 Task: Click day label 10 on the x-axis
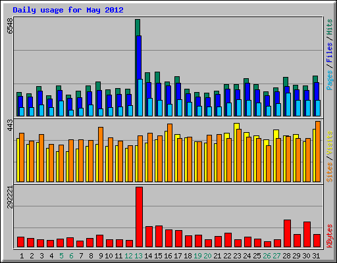(x=109, y=256)
